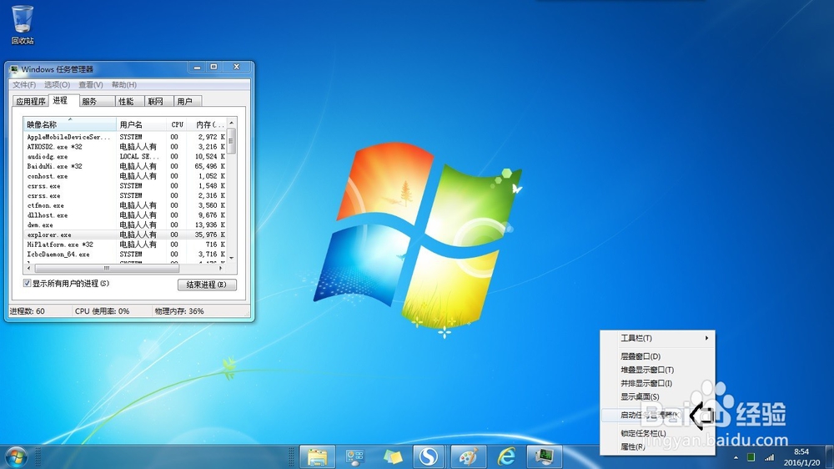
Task: Open the 文件(F) menu
Action: [24, 84]
